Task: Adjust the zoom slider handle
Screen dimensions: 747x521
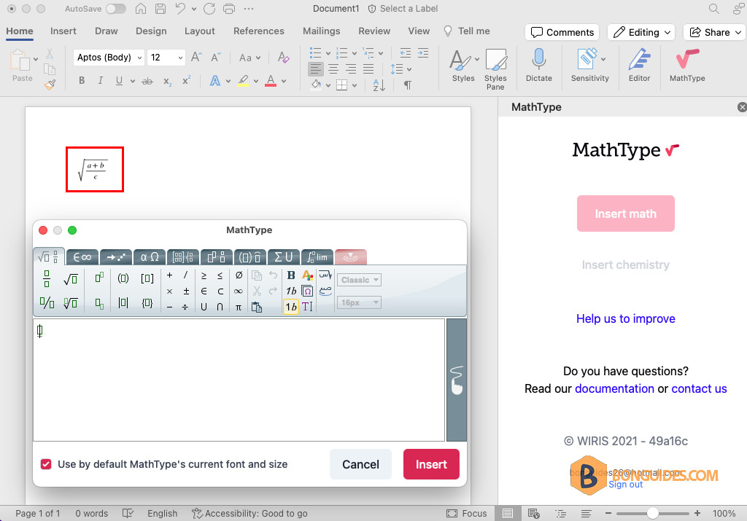Action: [x=653, y=513]
